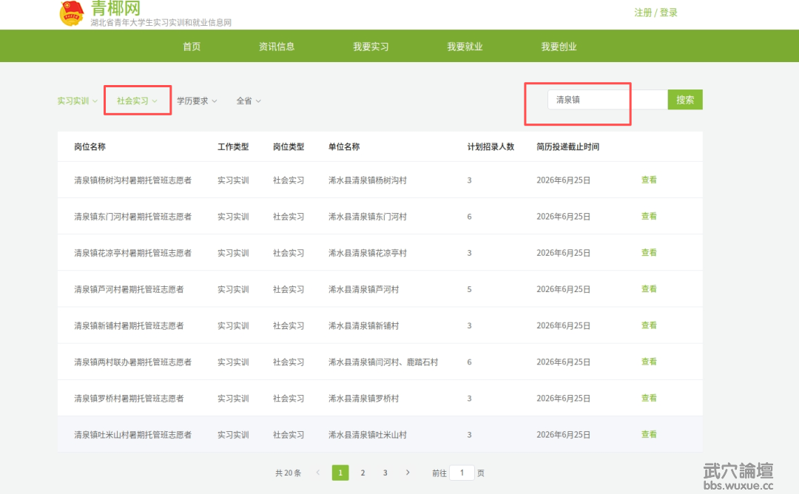The width and height of the screenshot is (799, 494).
Task: Select job title 清泉镇两村联办暑期托管班志愿者
Action: click(132, 362)
